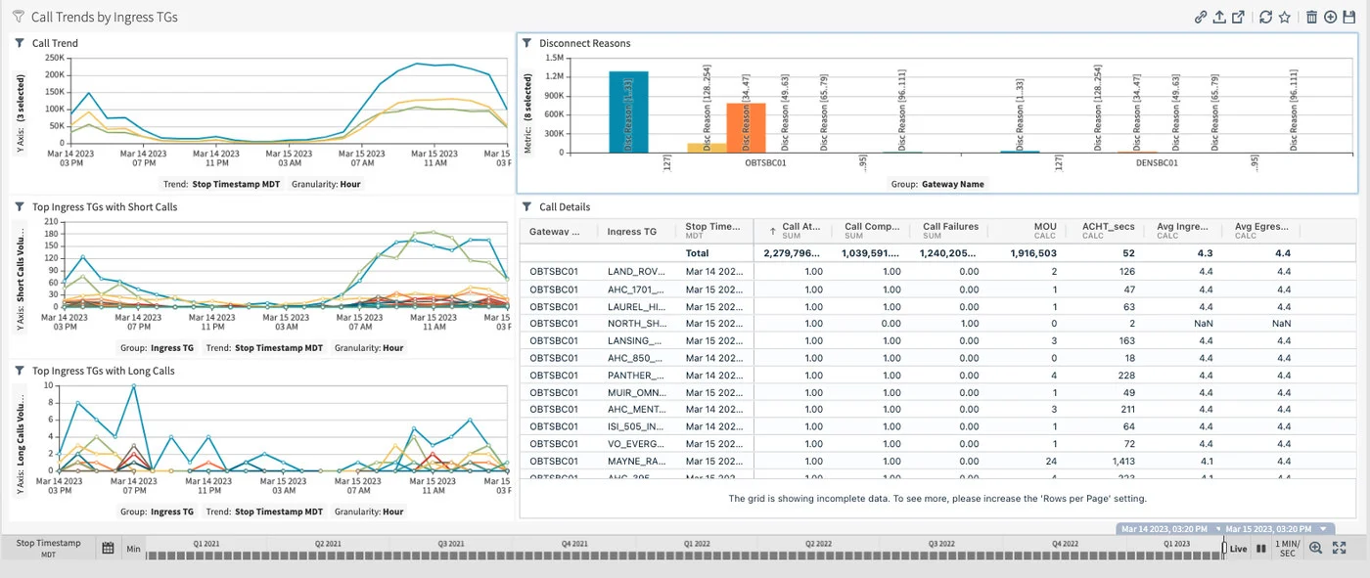The width and height of the screenshot is (1370, 578).
Task: Open the timeline calendar picker
Action: (109, 549)
